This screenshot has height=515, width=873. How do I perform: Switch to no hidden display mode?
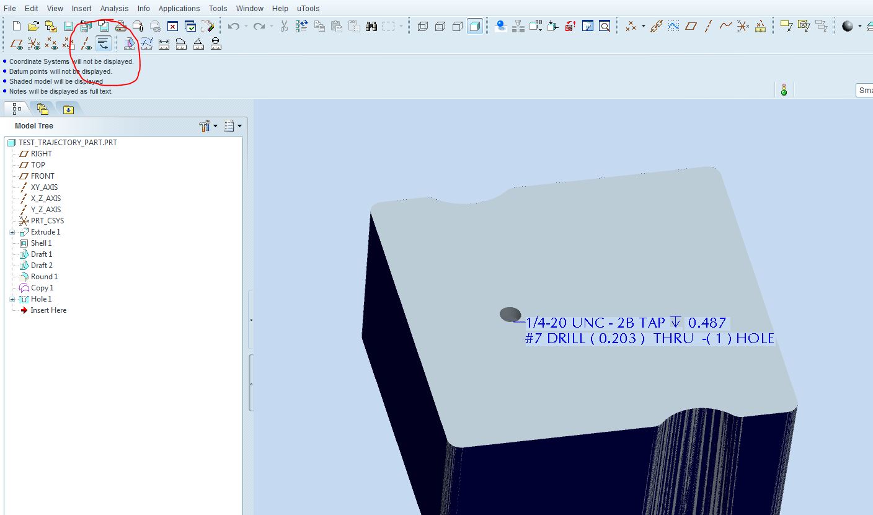click(458, 26)
